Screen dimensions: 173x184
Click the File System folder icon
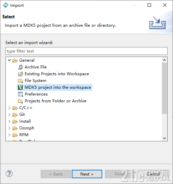point(20,81)
